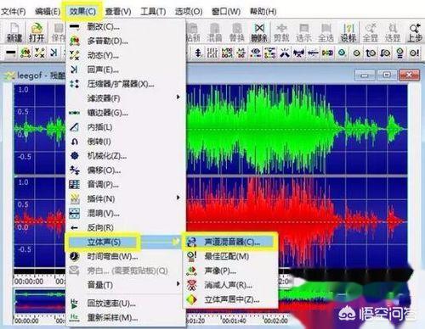
Task: Click the 全选 (Select all) toolbar icon
Action: tap(326, 32)
